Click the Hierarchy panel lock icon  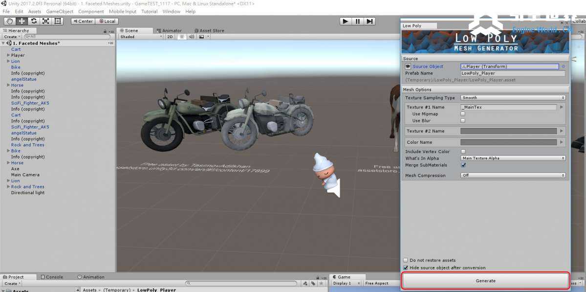106,31
